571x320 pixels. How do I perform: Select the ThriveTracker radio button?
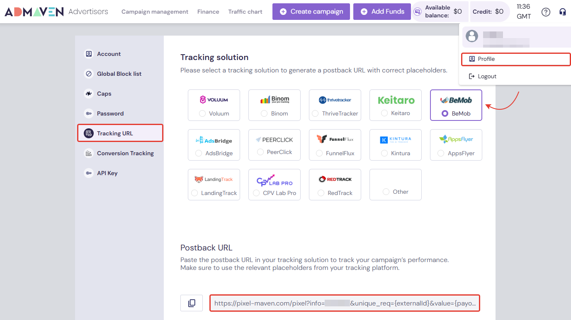[315, 113]
